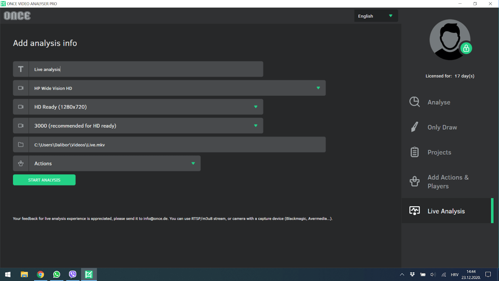Click the T icon beside the title field
The image size is (499, 281).
click(21, 69)
